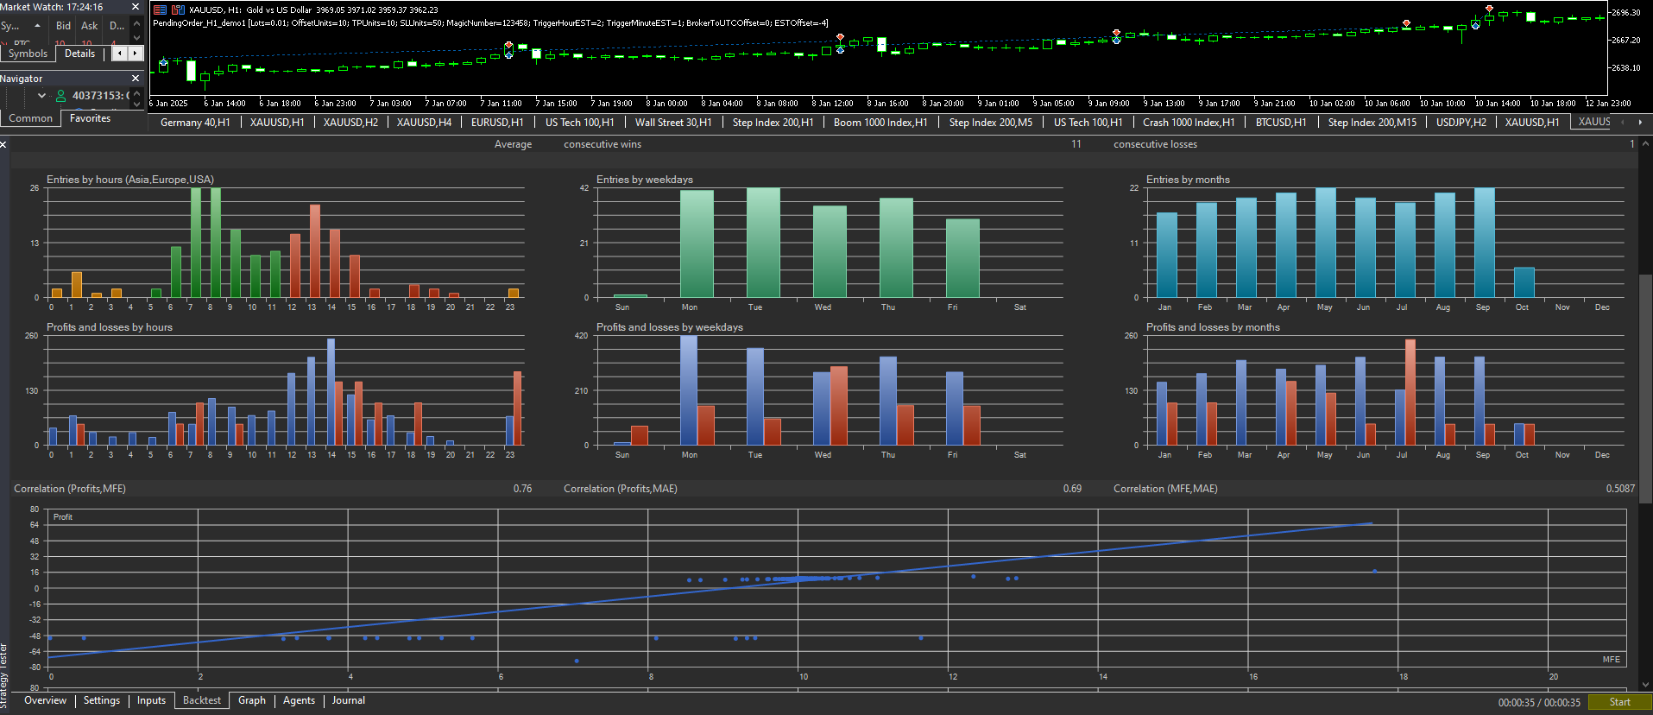Click right arrow at end of chart tabs
The width and height of the screenshot is (1653, 715).
(x=1640, y=122)
